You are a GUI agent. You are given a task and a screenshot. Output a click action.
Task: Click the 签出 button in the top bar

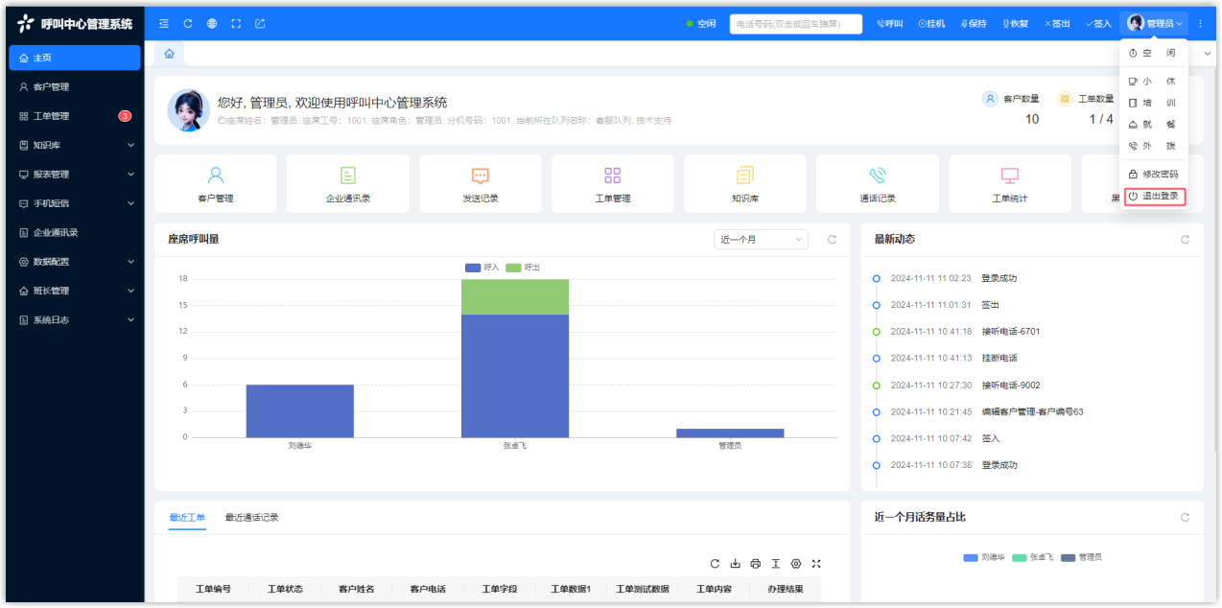tap(1057, 24)
